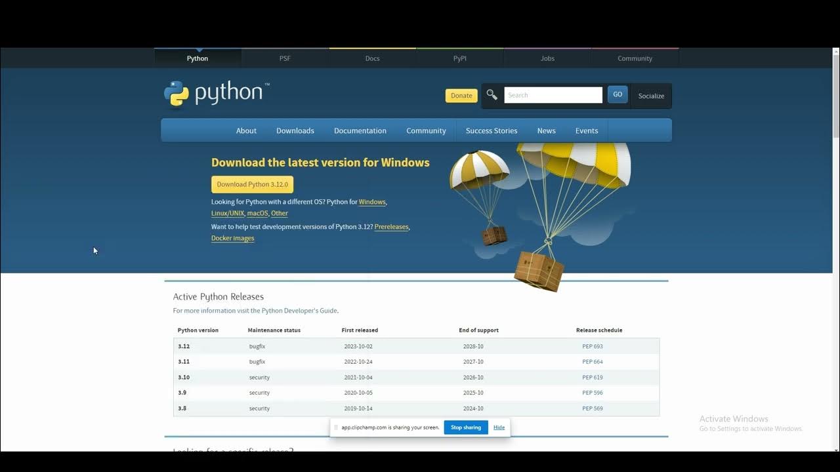Screen dimensions: 840x472
Task: Focus the Search input field
Action: tap(553, 95)
